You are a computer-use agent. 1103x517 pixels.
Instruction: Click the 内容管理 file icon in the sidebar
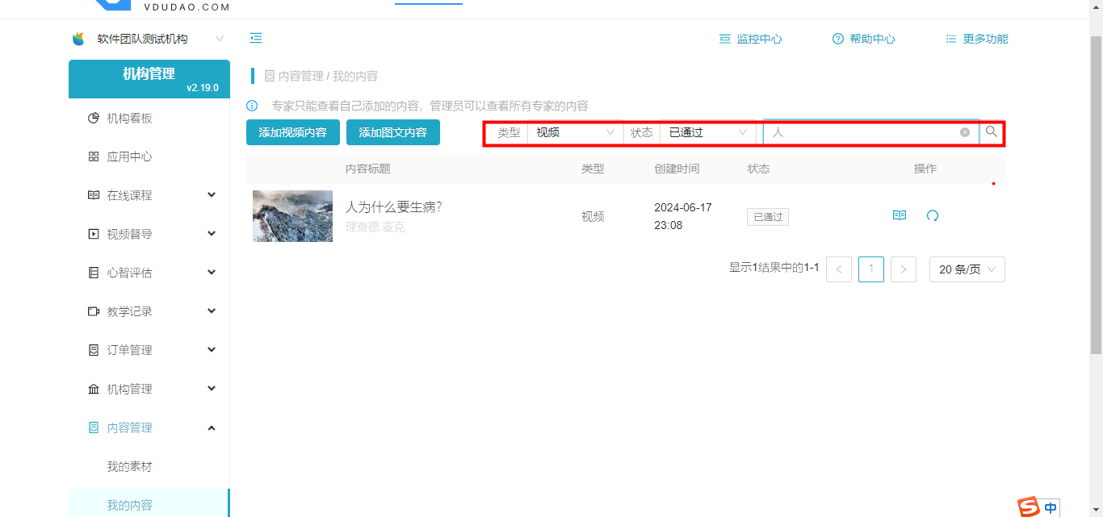point(93,427)
